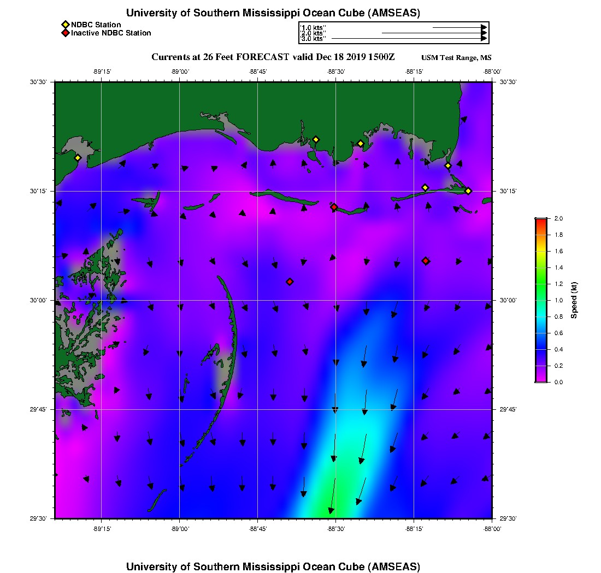The image size is (601, 573).
Task: Click the red top of the speed color bar
Action: pyautogui.click(x=541, y=220)
